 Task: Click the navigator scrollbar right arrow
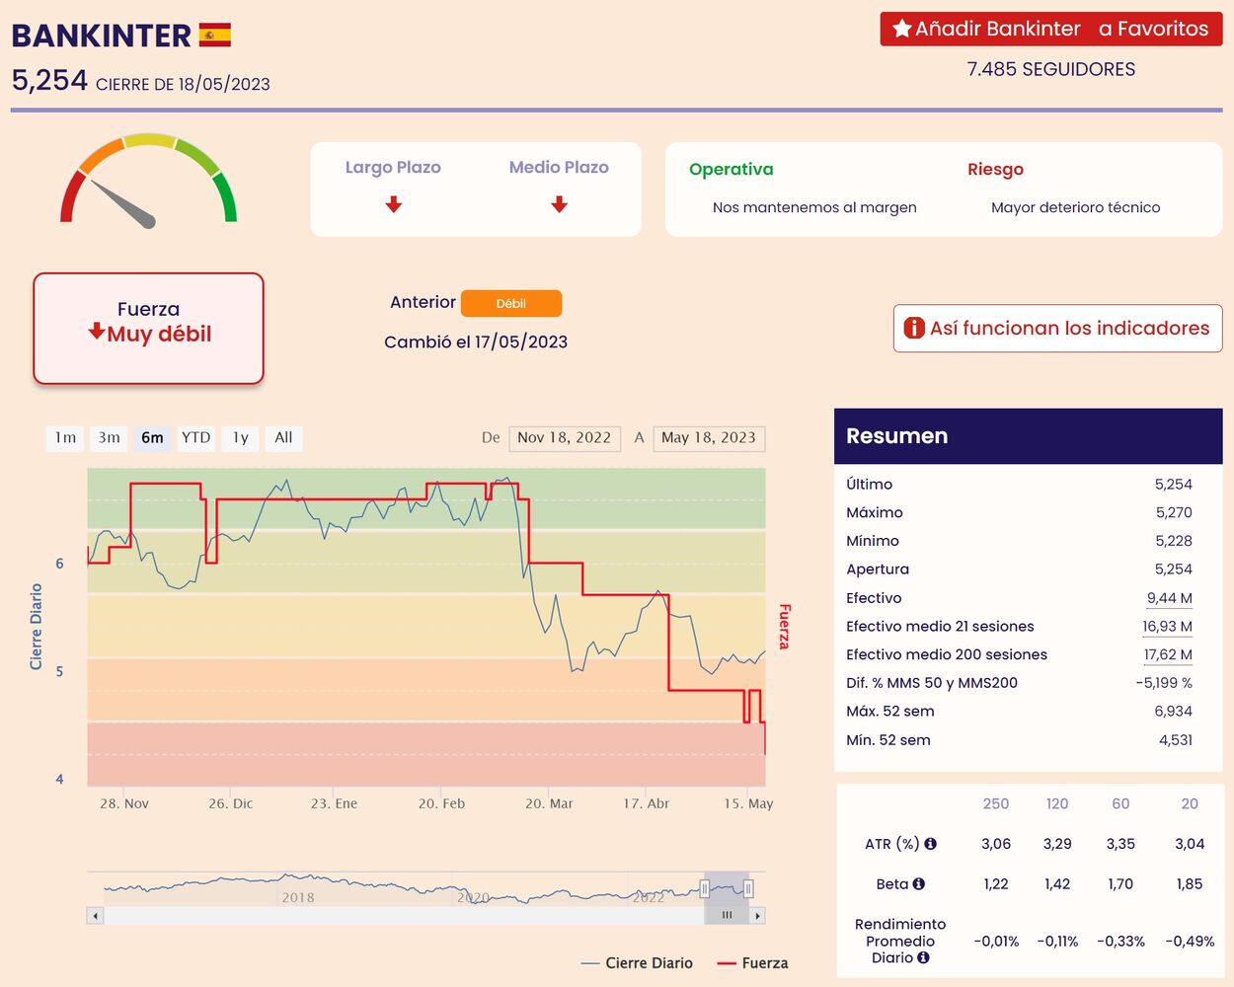pyautogui.click(x=757, y=916)
